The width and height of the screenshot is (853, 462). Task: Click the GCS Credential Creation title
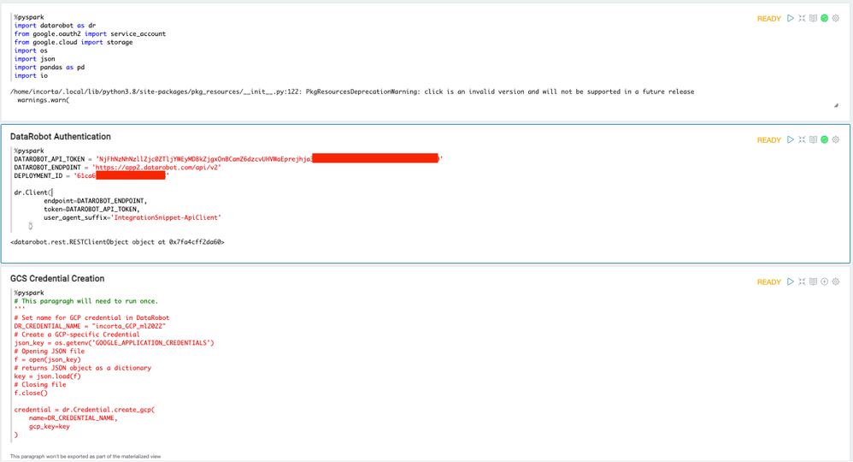(x=57, y=279)
